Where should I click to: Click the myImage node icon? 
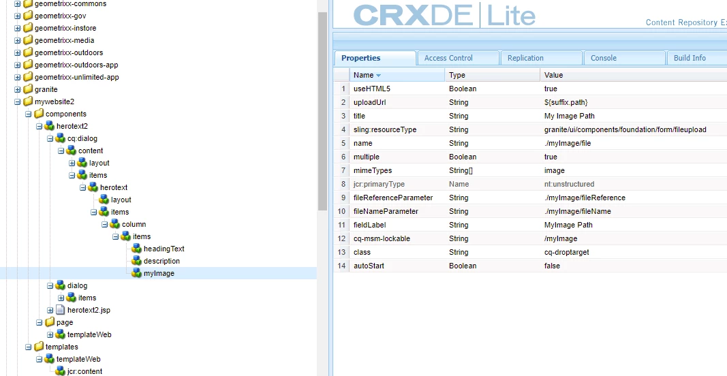137,273
